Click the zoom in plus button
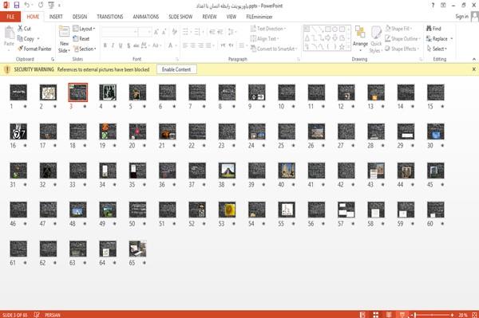Viewport: 479px width, 318px height. tap(452, 315)
